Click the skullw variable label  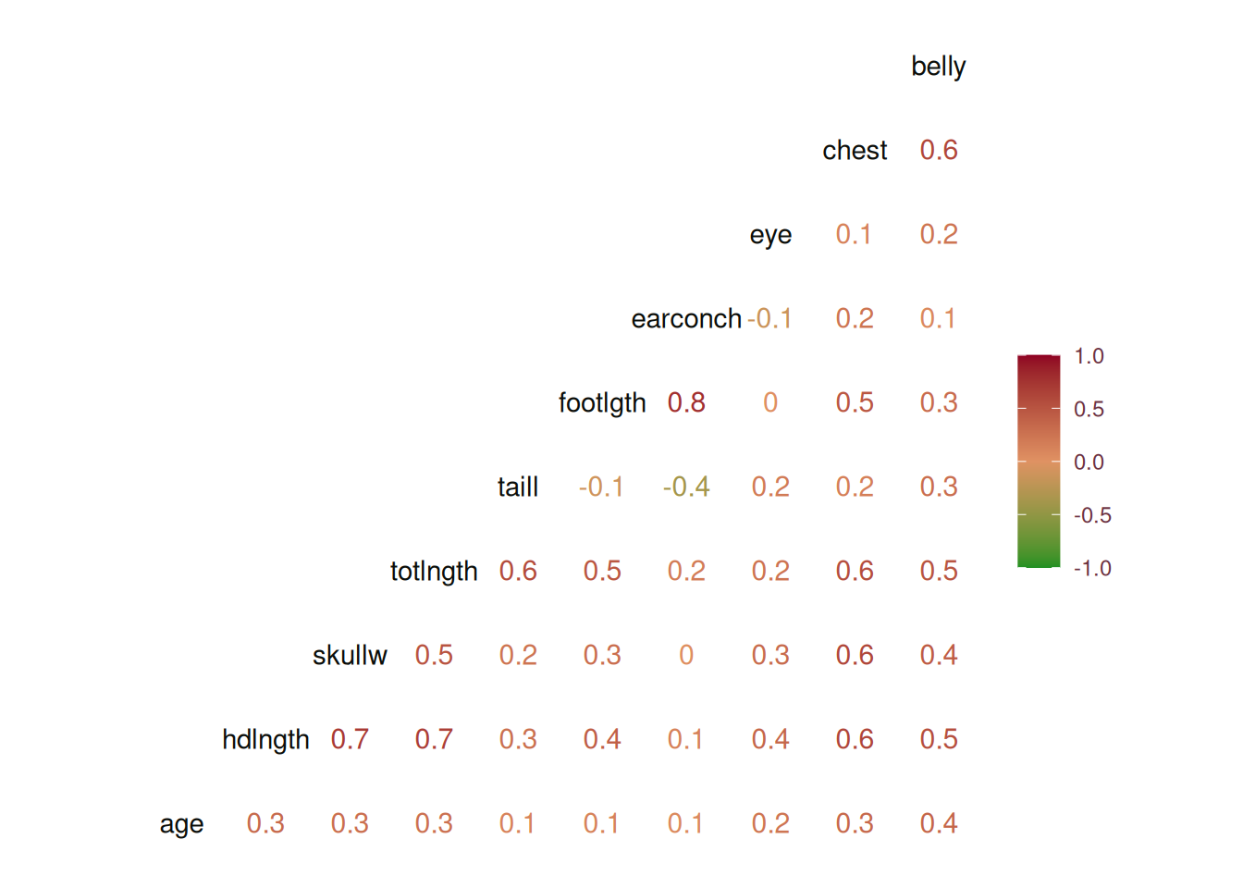pos(350,655)
